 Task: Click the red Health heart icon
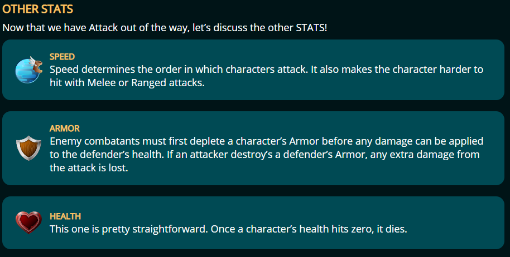coord(28,223)
